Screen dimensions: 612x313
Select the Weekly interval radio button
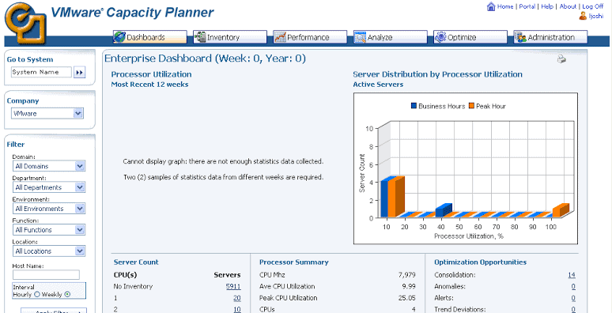66,294
